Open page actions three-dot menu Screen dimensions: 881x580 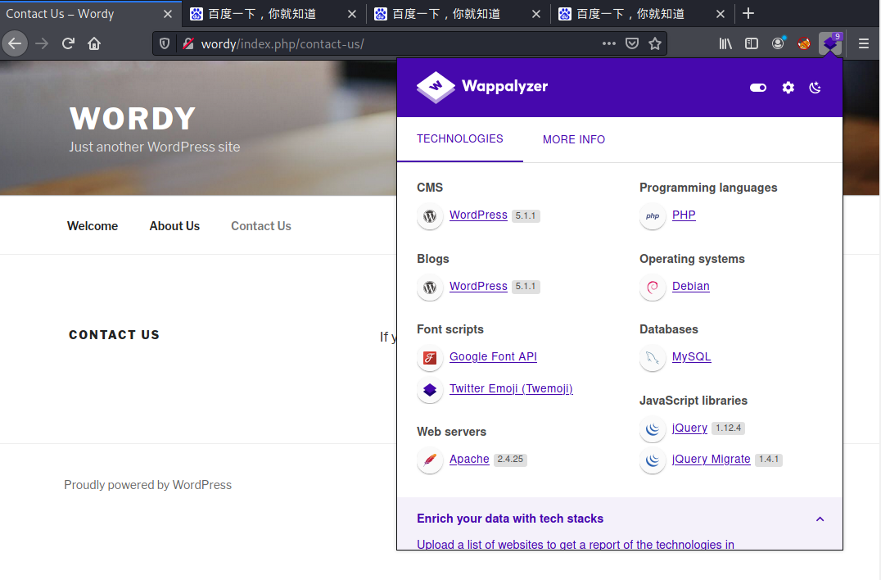609,44
